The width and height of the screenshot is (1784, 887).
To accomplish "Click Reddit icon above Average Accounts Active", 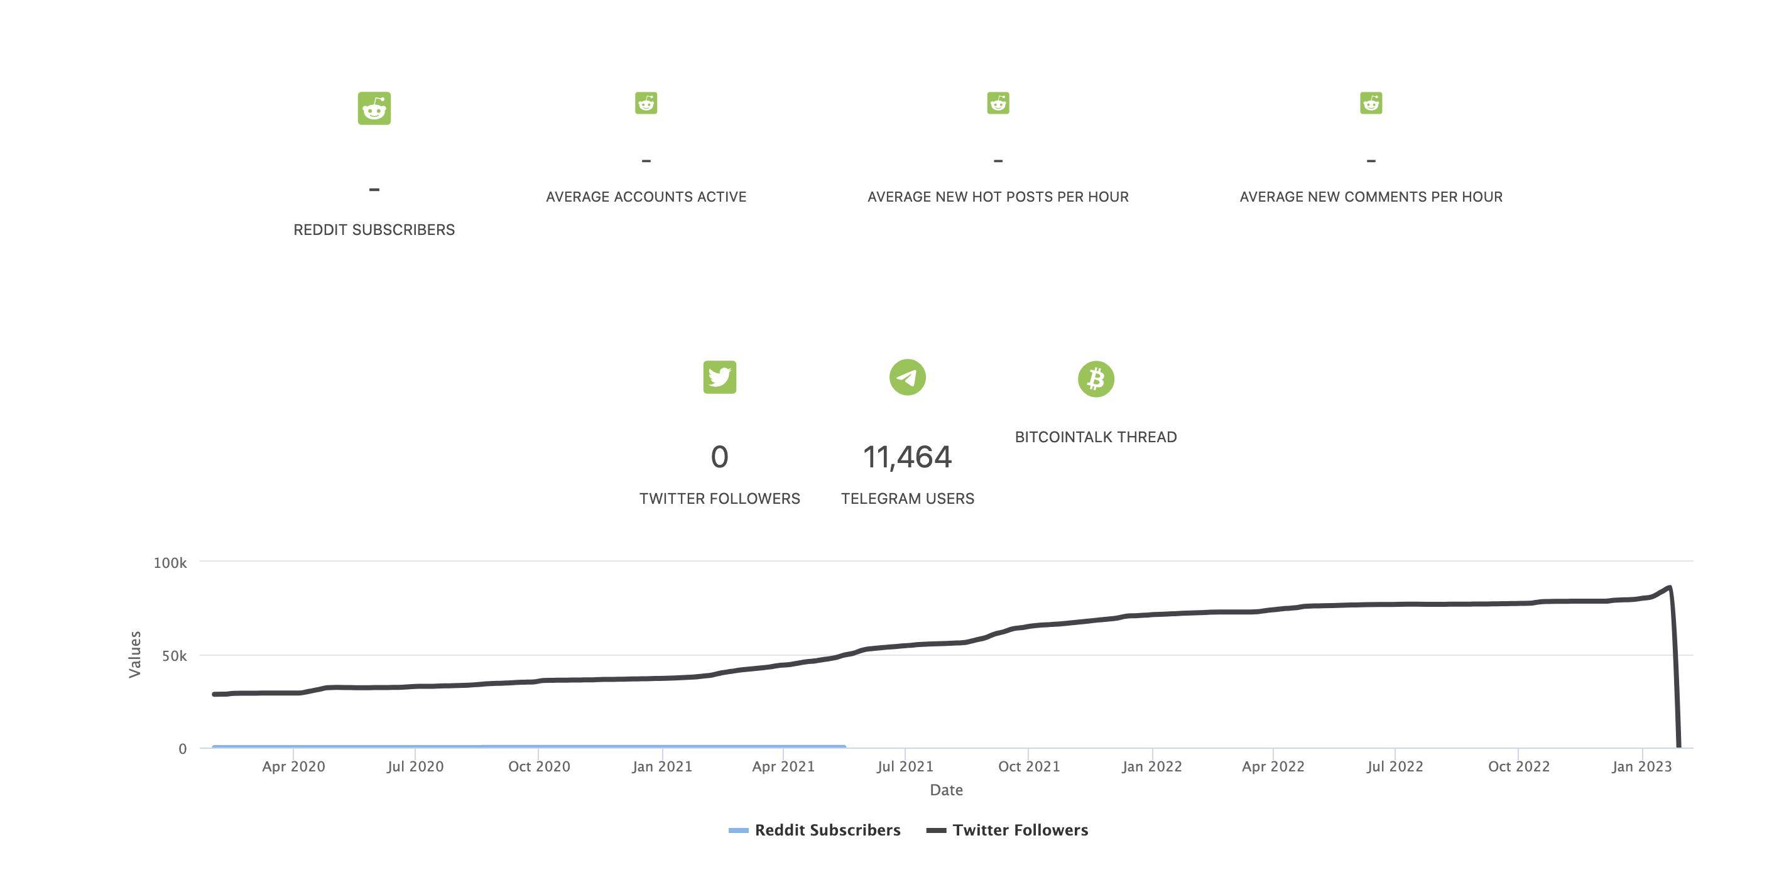I will [646, 103].
